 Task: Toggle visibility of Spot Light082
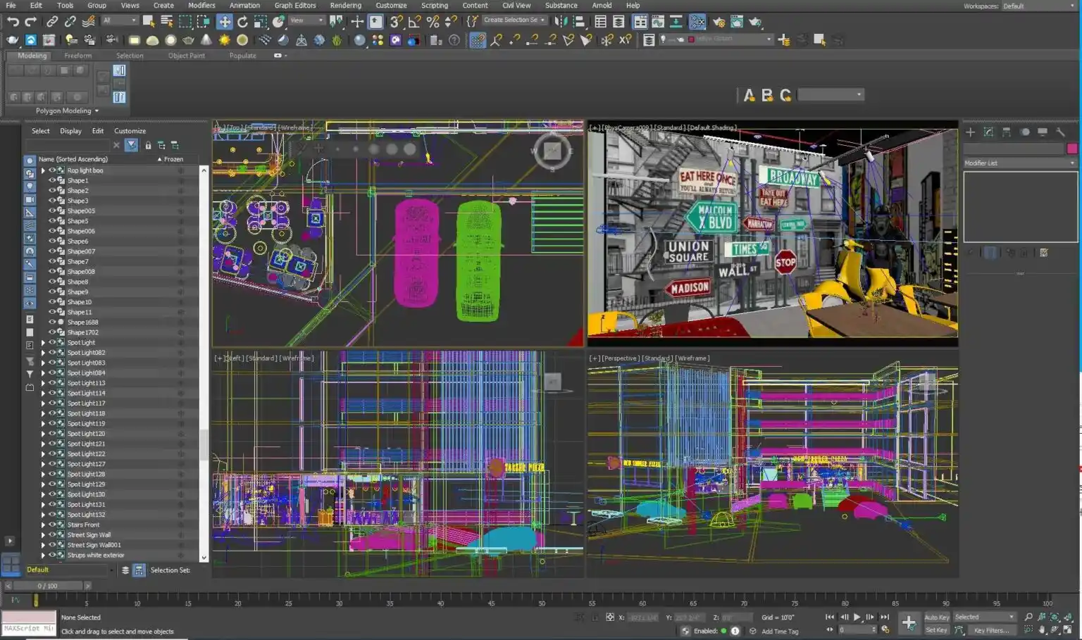click(52, 353)
